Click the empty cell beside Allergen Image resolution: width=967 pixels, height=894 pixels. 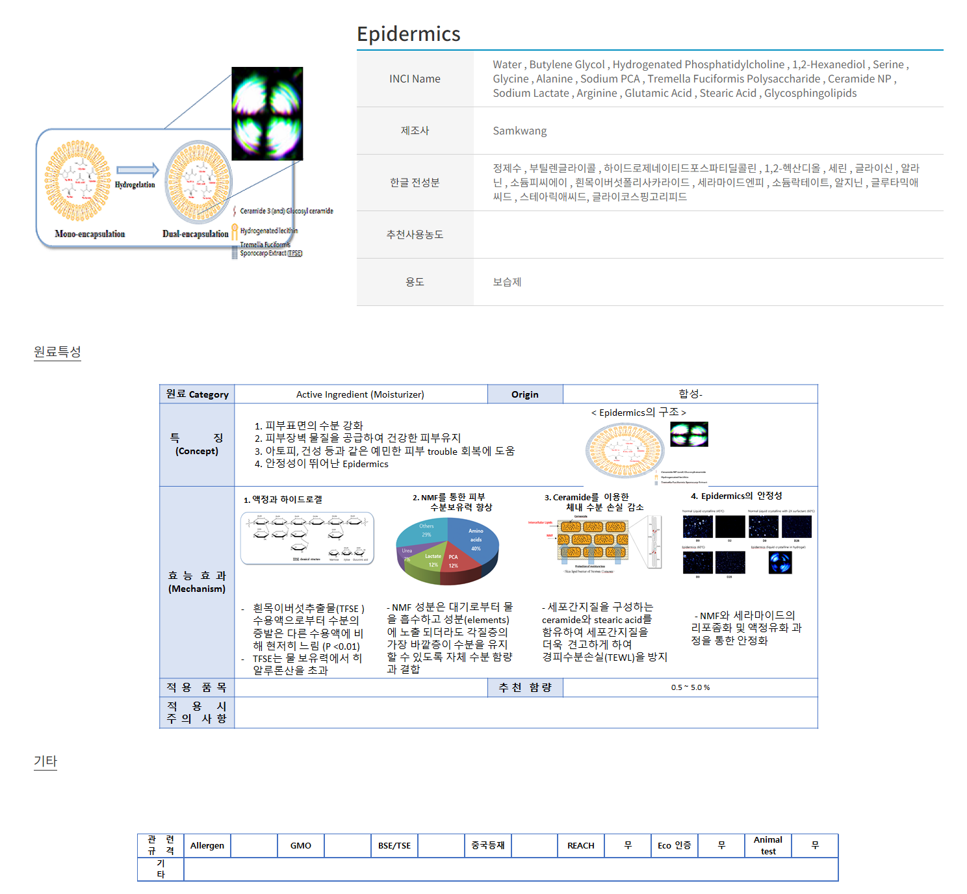[254, 845]
